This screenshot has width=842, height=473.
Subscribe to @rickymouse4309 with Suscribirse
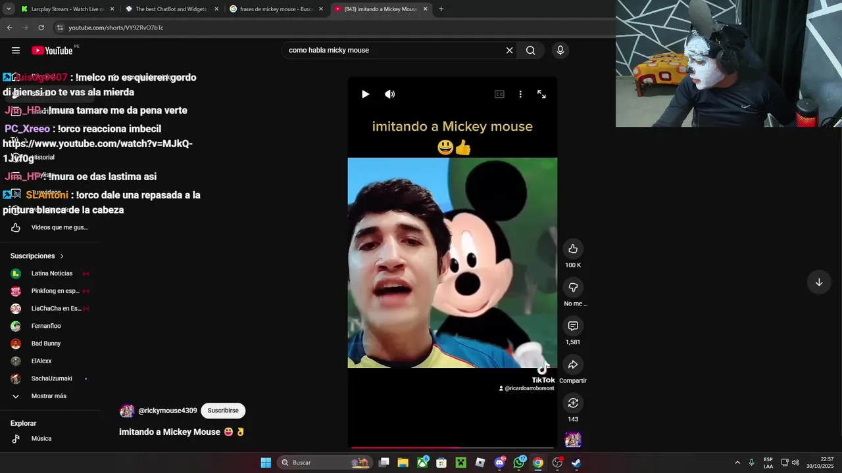pyautogui.click(x=223, y=411)
